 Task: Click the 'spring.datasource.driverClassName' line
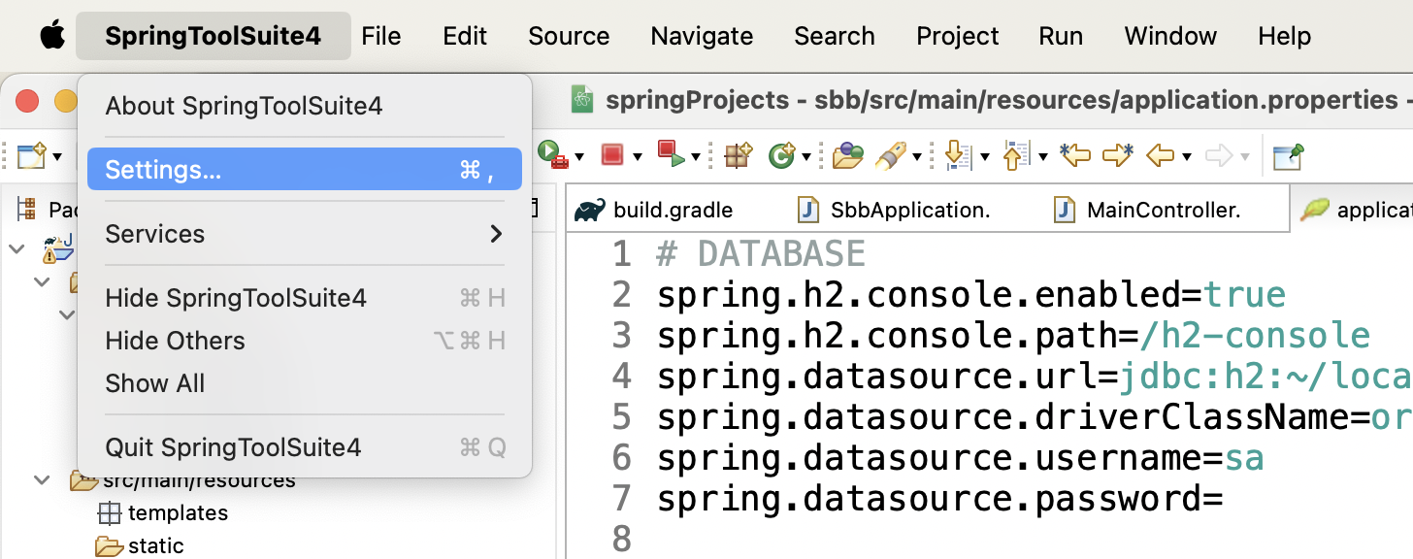(1035, 417)
